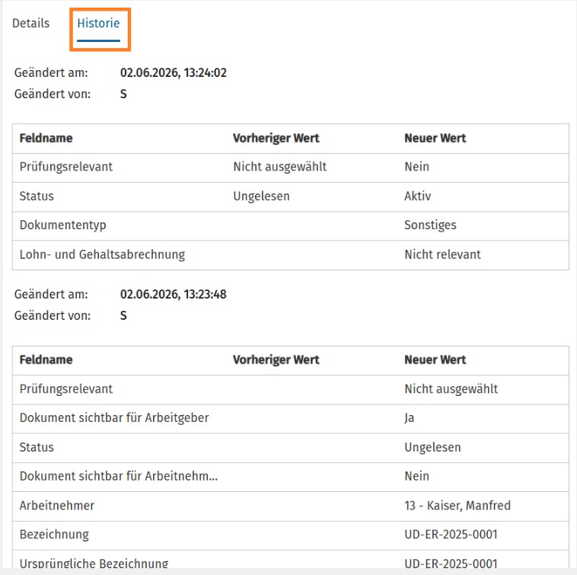The height and width of the screenshot is (575, 577).
Task: Switch to the Details tab
Action: click(x=31, y=23)
